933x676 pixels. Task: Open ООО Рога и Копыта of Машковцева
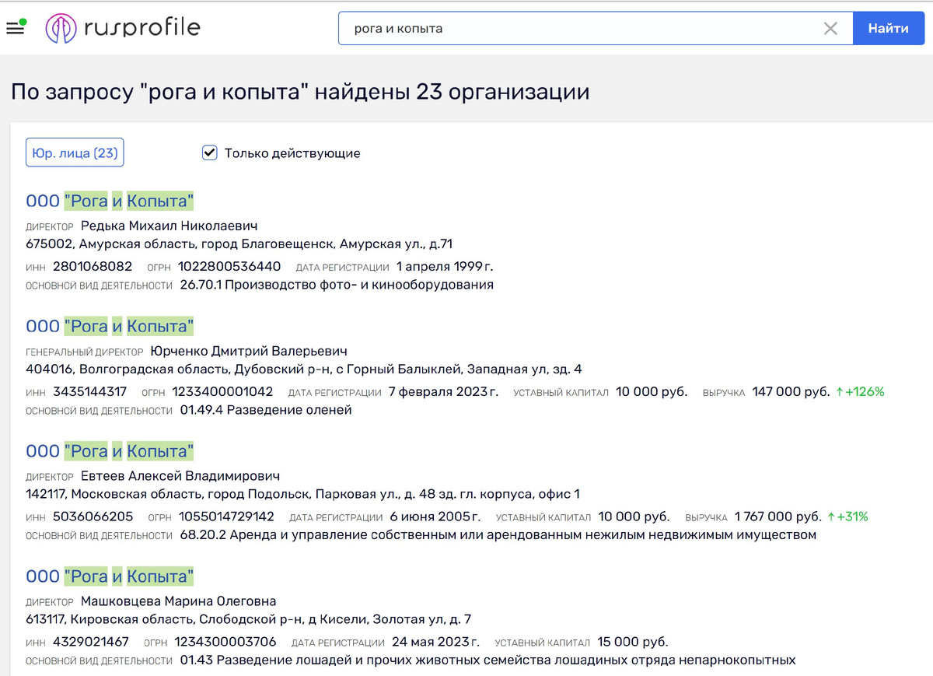(x=110, y=576)
